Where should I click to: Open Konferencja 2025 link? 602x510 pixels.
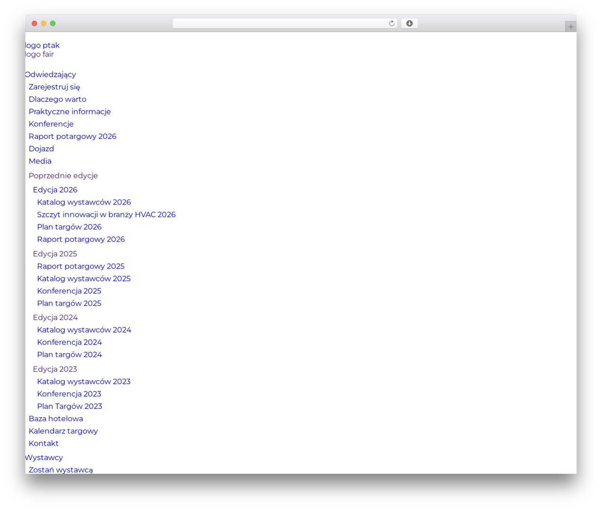point(69,291)
